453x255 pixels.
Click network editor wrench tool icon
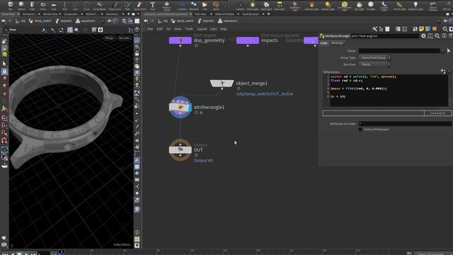click(374, 29)
